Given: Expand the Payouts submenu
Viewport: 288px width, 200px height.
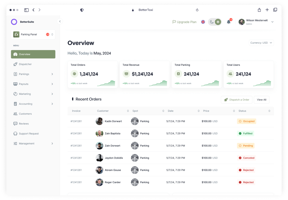Looking at the screenshot, I should pyautogui.click(x=33, y=84).
